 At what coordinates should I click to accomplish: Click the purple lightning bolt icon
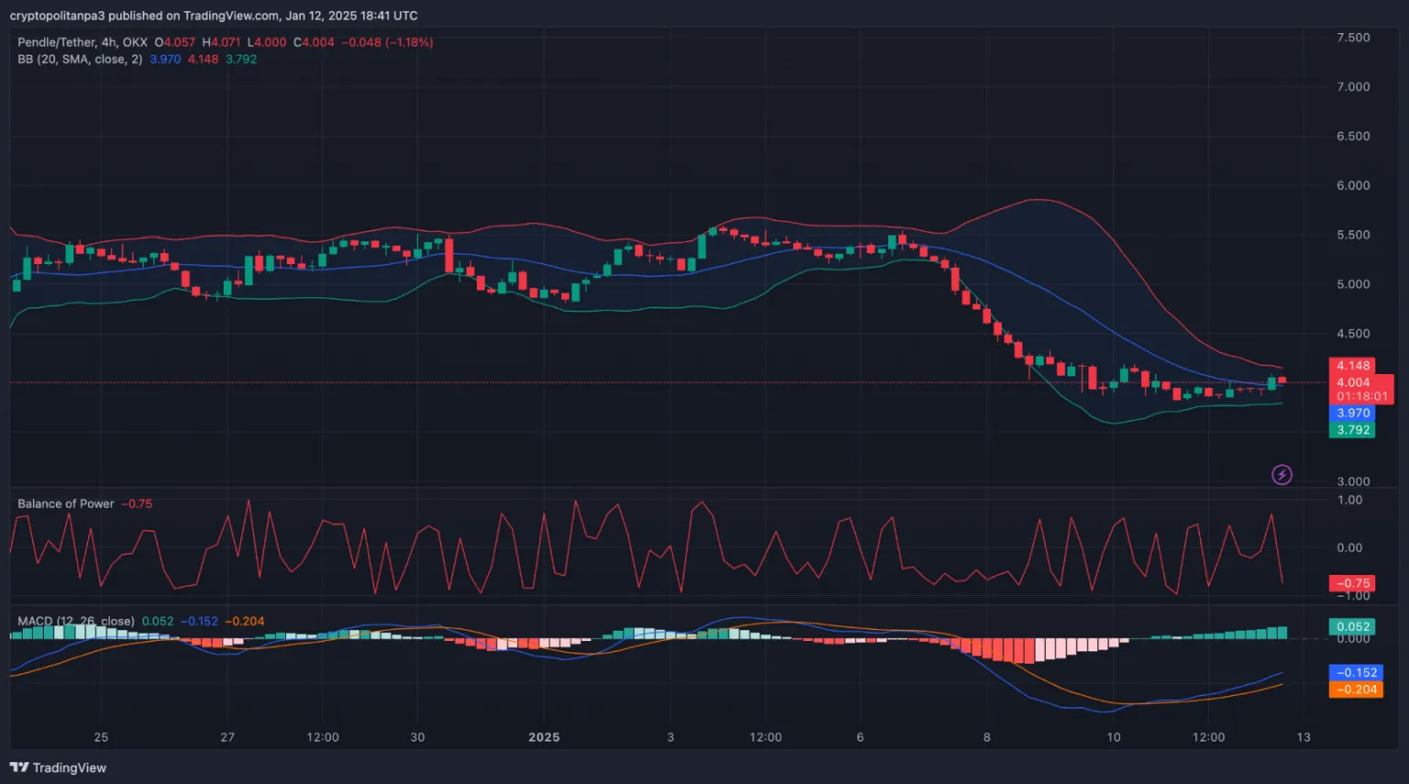[1281, 474]
